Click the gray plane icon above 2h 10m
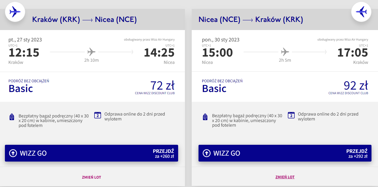The image size is (378, 187). [x=92, y=51]
